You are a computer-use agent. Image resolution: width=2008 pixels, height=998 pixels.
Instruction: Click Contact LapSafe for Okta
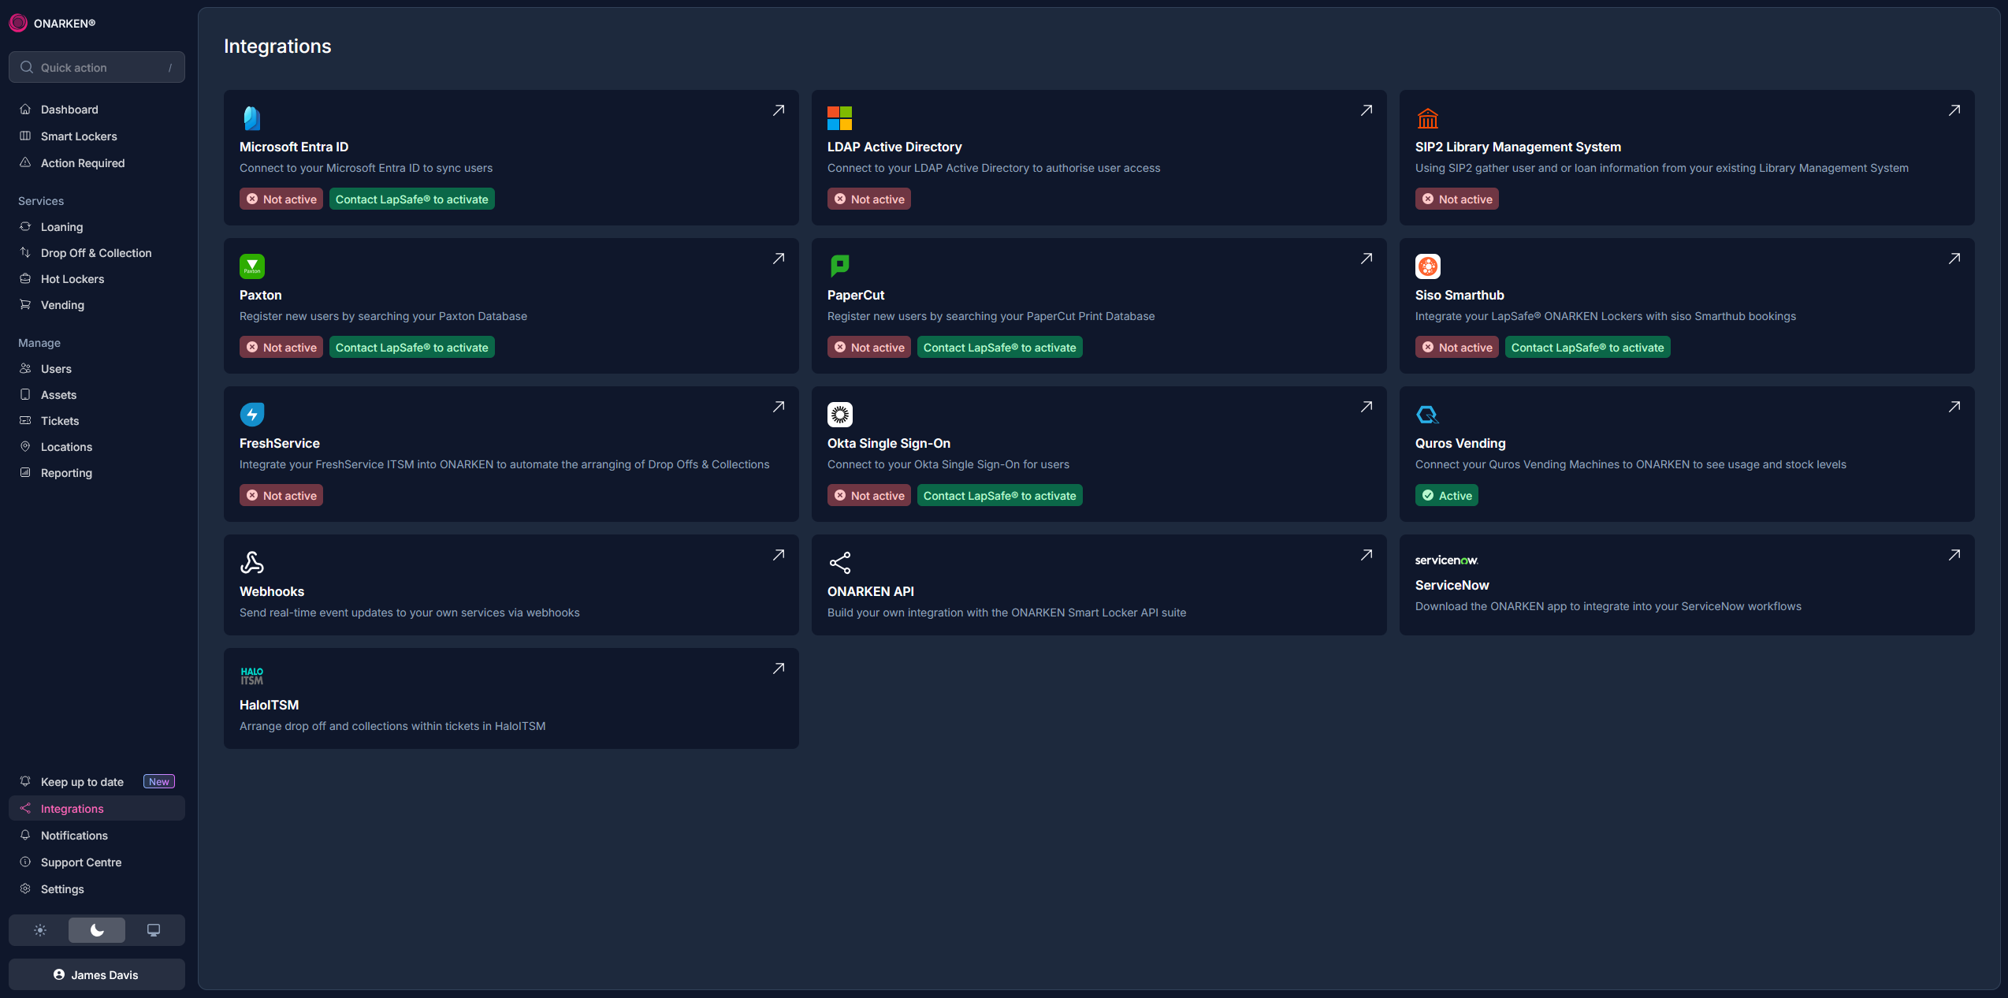(x=999, y=496)
